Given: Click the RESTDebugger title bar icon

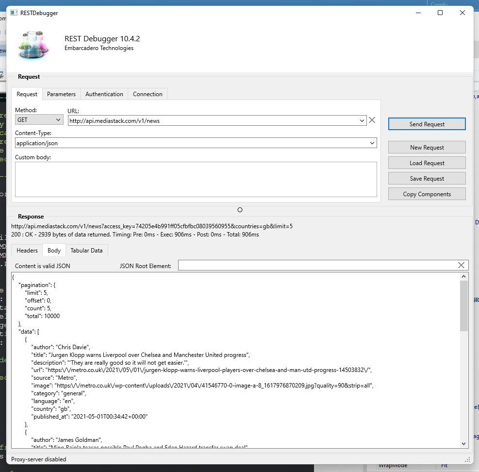Looking at the screenshot, I should (x=14, y=13).
